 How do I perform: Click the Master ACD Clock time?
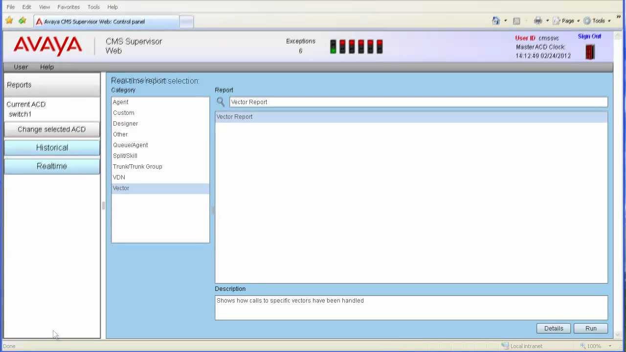point(543,56)
